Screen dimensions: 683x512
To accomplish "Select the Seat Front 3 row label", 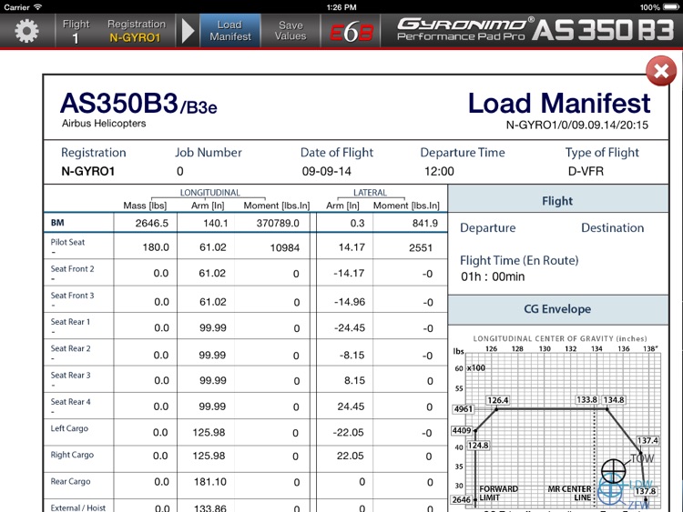I will pyautogui.click(x=72, y=296).
